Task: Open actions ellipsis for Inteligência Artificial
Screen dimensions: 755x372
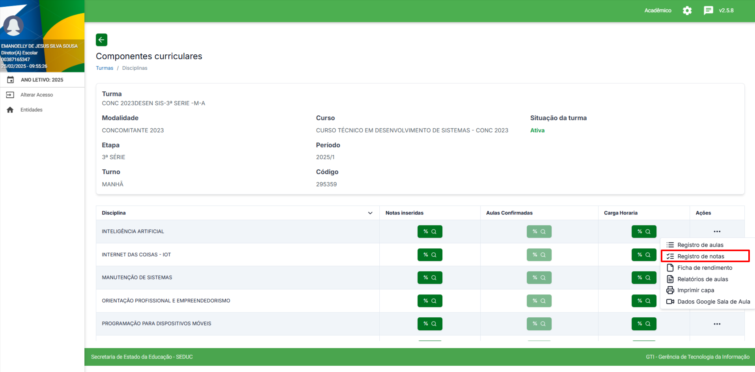Action: click(717, 231)
